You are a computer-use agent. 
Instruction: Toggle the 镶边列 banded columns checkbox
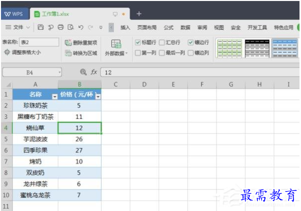pos(191,53)
